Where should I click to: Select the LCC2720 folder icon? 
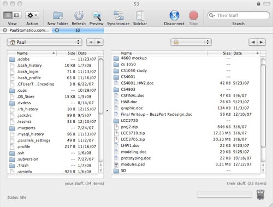click(116, 121)
